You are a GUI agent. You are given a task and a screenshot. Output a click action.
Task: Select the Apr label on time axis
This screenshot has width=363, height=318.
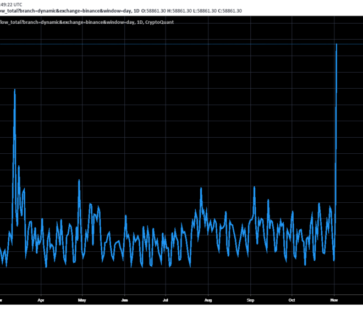click(41, 300)
